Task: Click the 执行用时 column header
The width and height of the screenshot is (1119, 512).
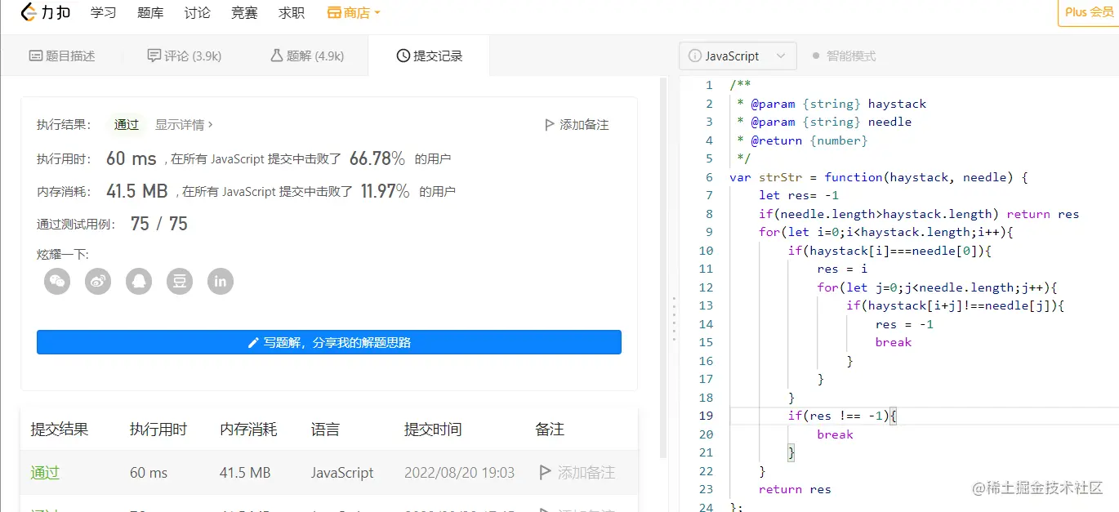Action: click(x=158, y=429)
